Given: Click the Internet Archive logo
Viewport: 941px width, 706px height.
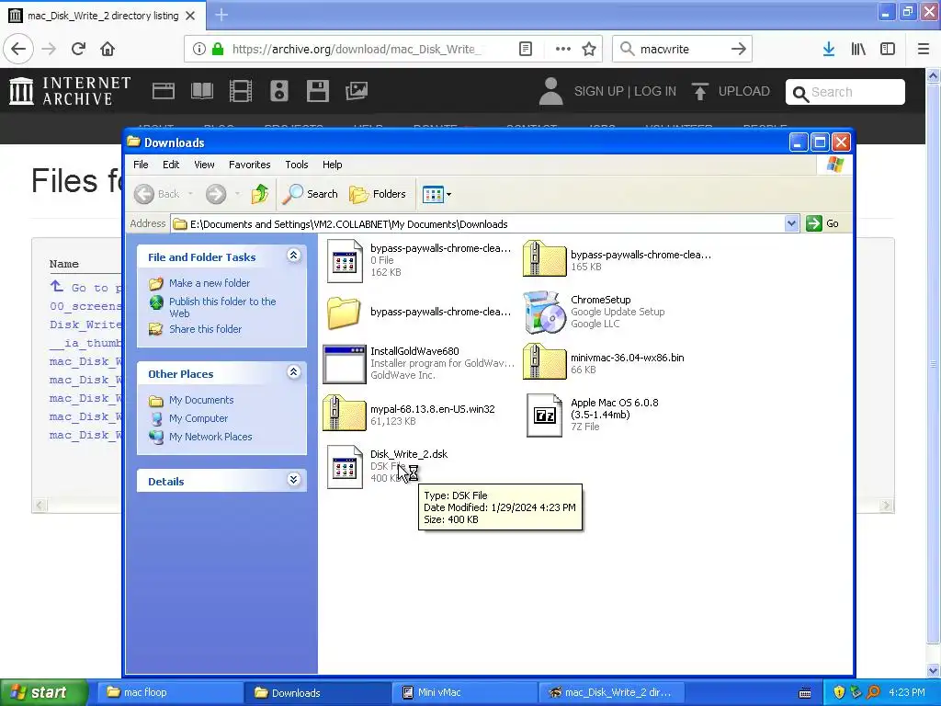Looking at the screenshot, I should pos(70,91).
